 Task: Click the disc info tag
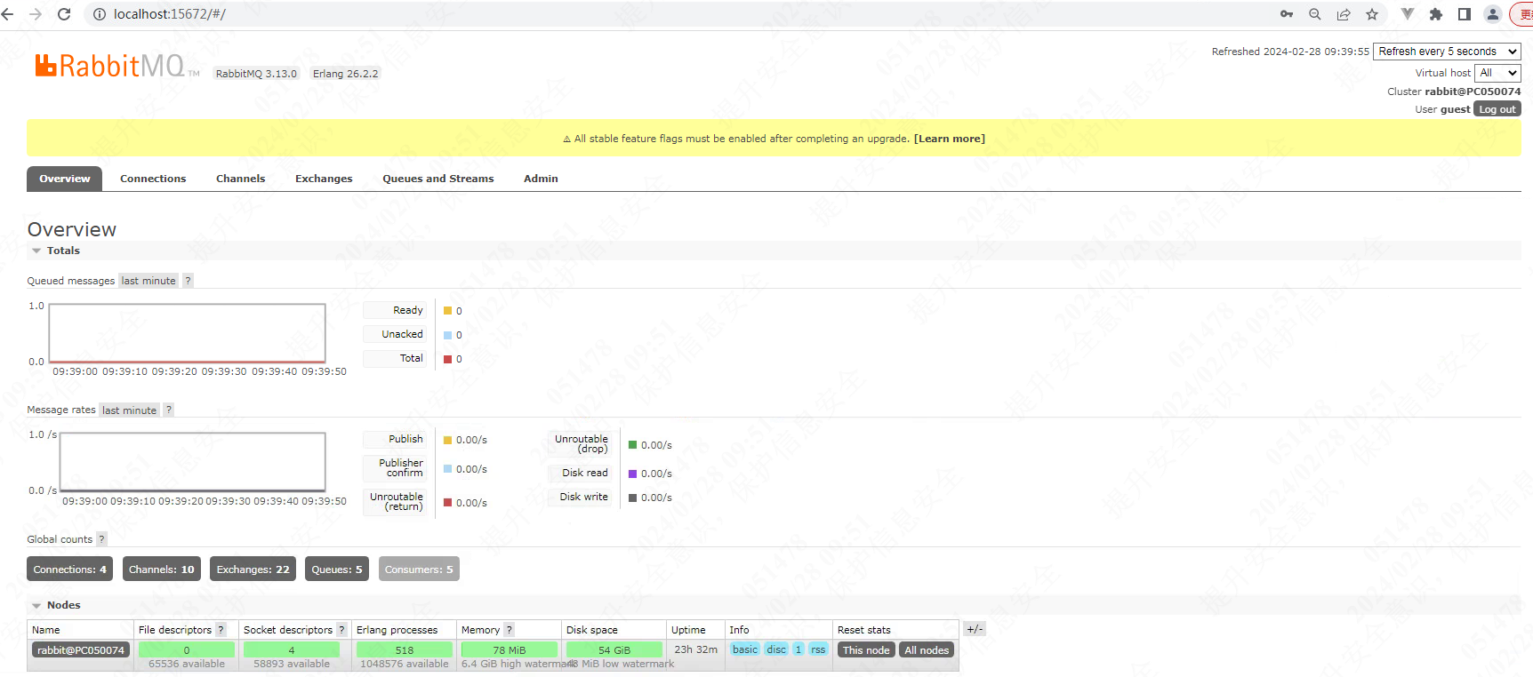pyautogui.click(x=776, y=649)
